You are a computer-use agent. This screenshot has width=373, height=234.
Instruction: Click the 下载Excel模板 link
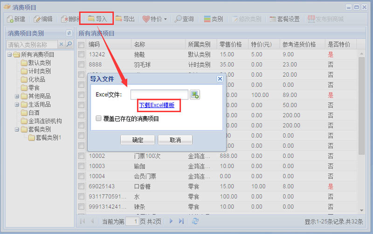point(157,105)
